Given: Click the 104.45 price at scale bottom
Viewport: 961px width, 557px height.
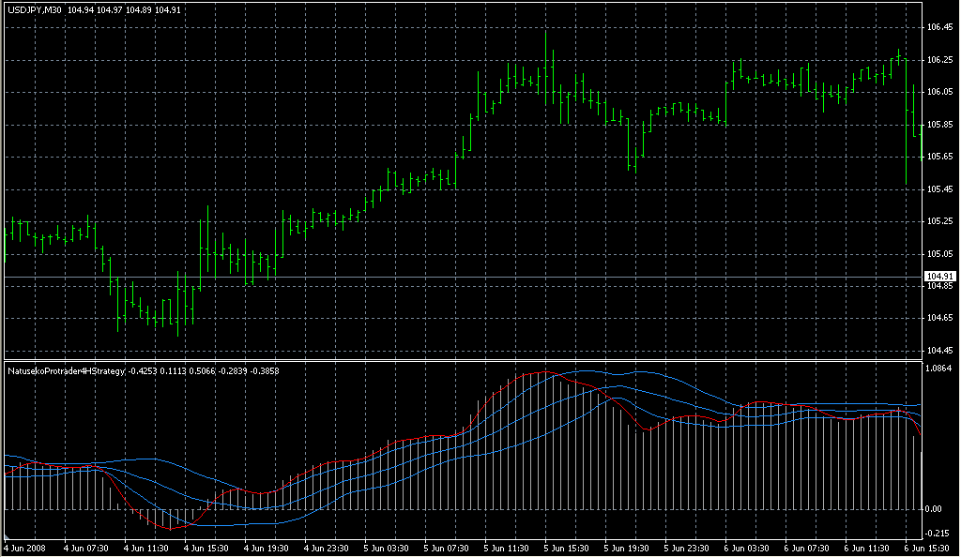Looking at the screenshot, I should [x=939, y=350].
